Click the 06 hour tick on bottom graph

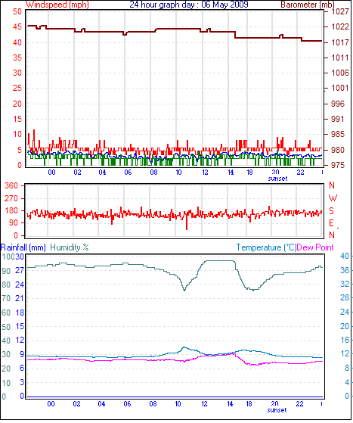pos(127,404)
